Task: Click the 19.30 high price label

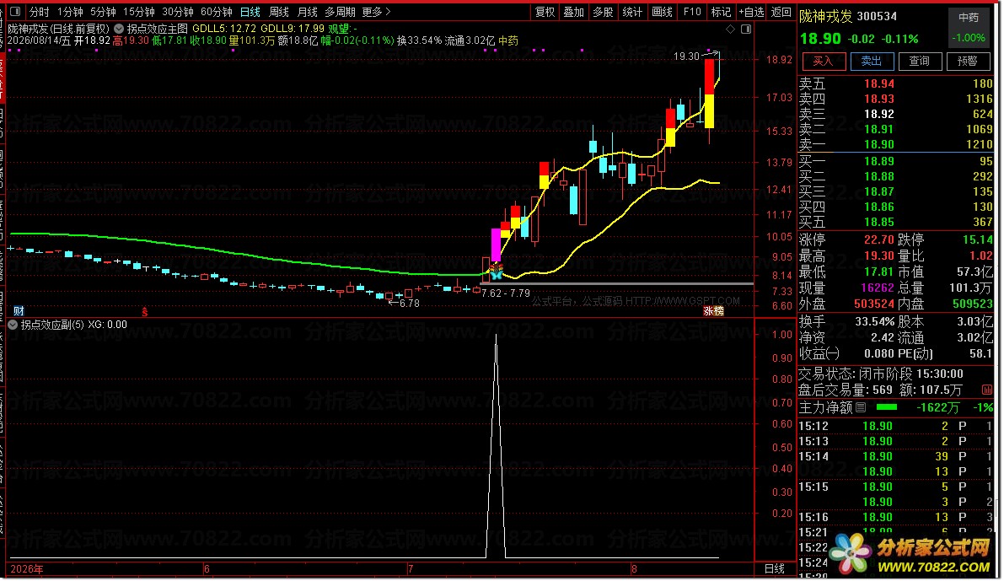Action: point(686,56)
